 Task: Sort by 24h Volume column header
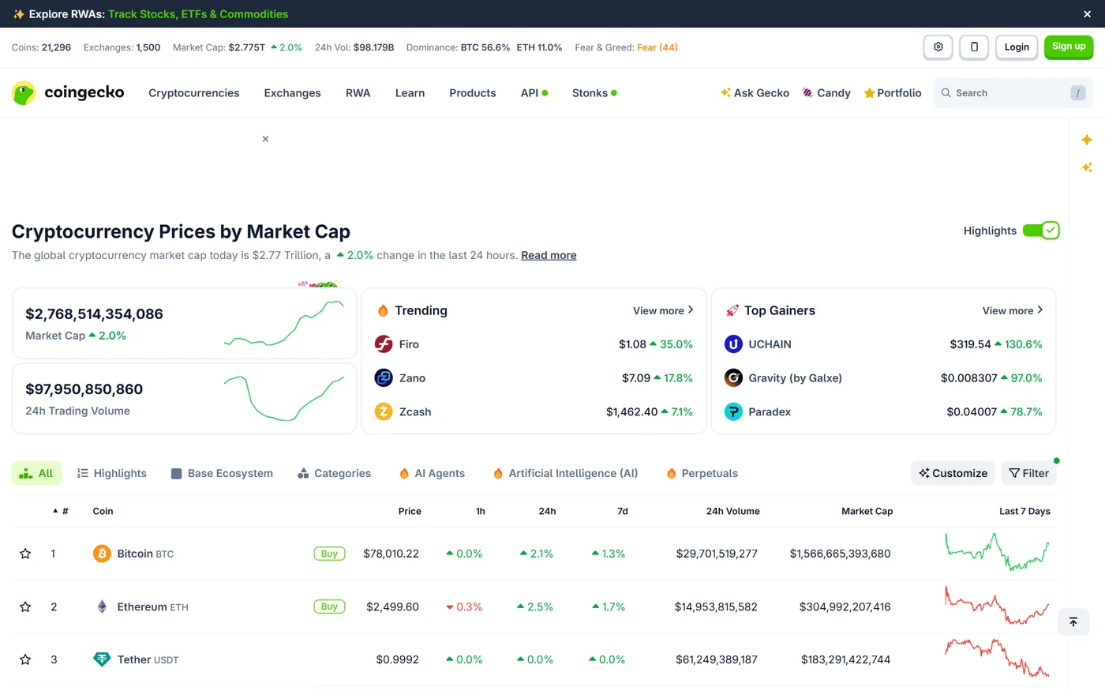pos(732,511)
